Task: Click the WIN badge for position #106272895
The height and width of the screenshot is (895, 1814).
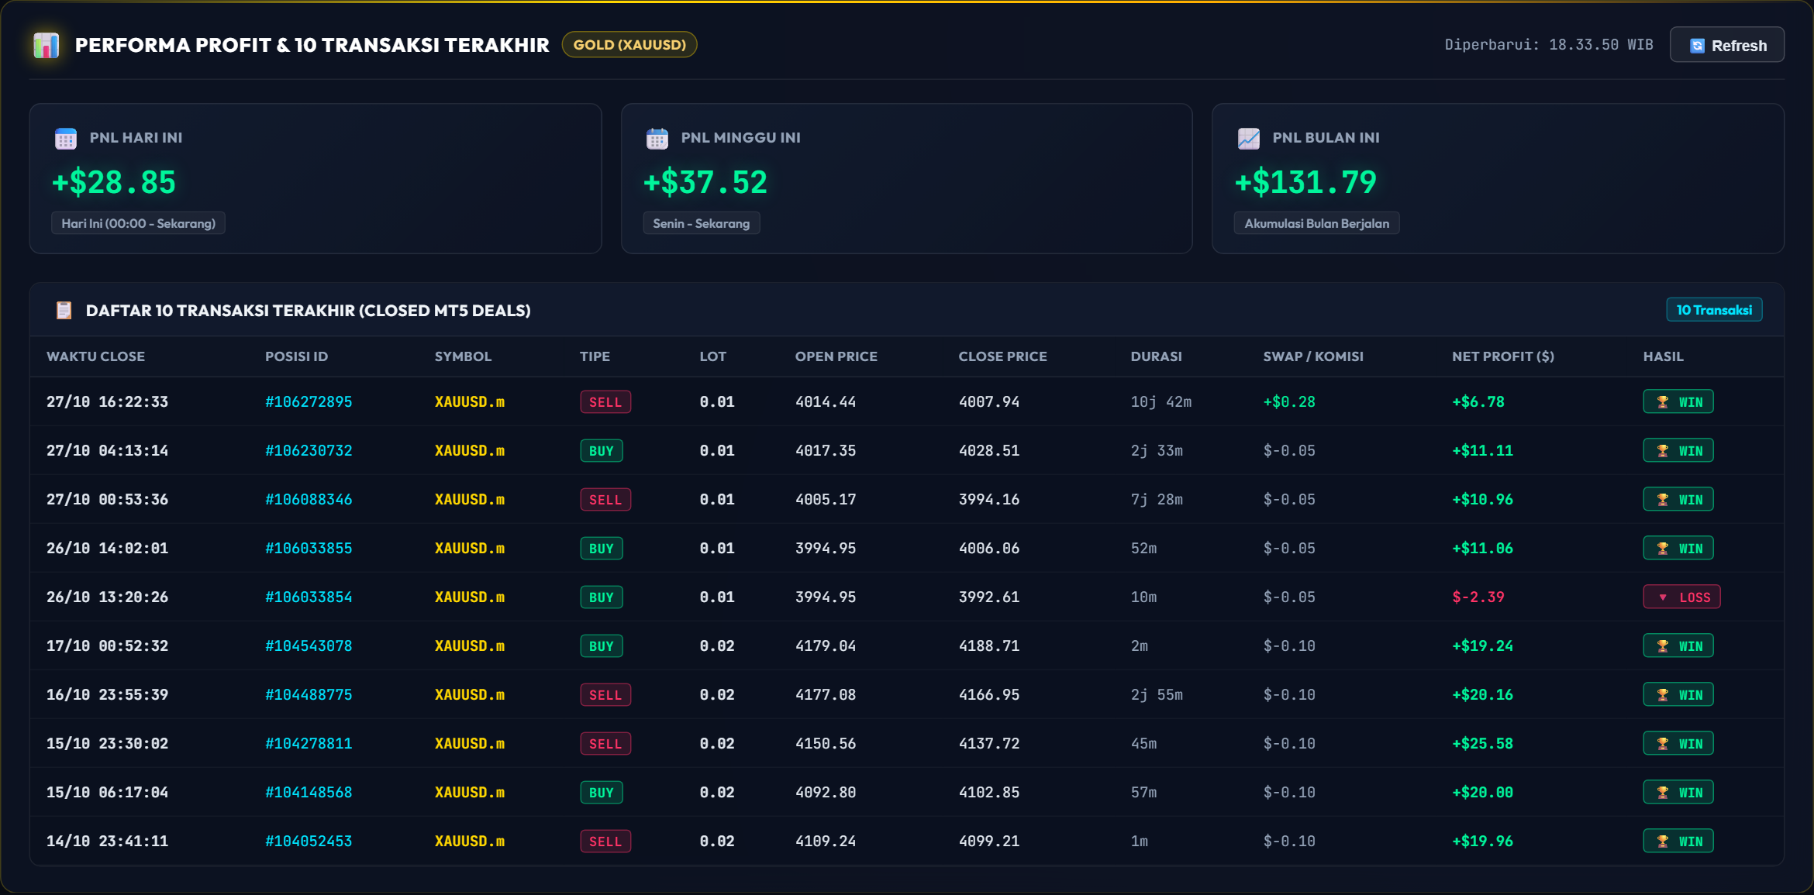Action: [1678, 401]
